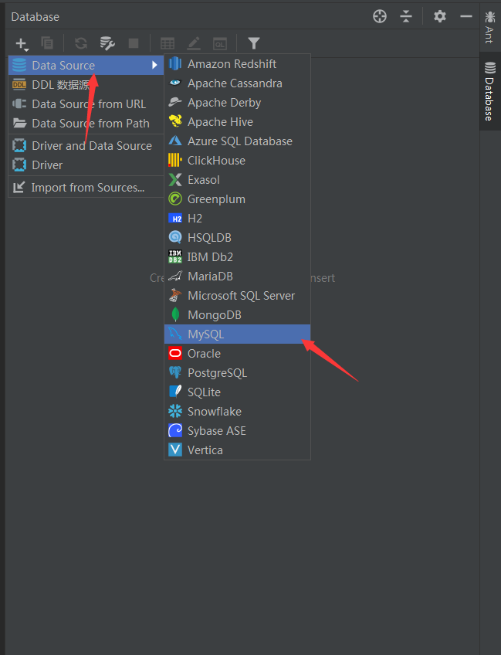Select PostgreSQL data source
This screenshot has height=655, width=501.
tap(237, 372)
